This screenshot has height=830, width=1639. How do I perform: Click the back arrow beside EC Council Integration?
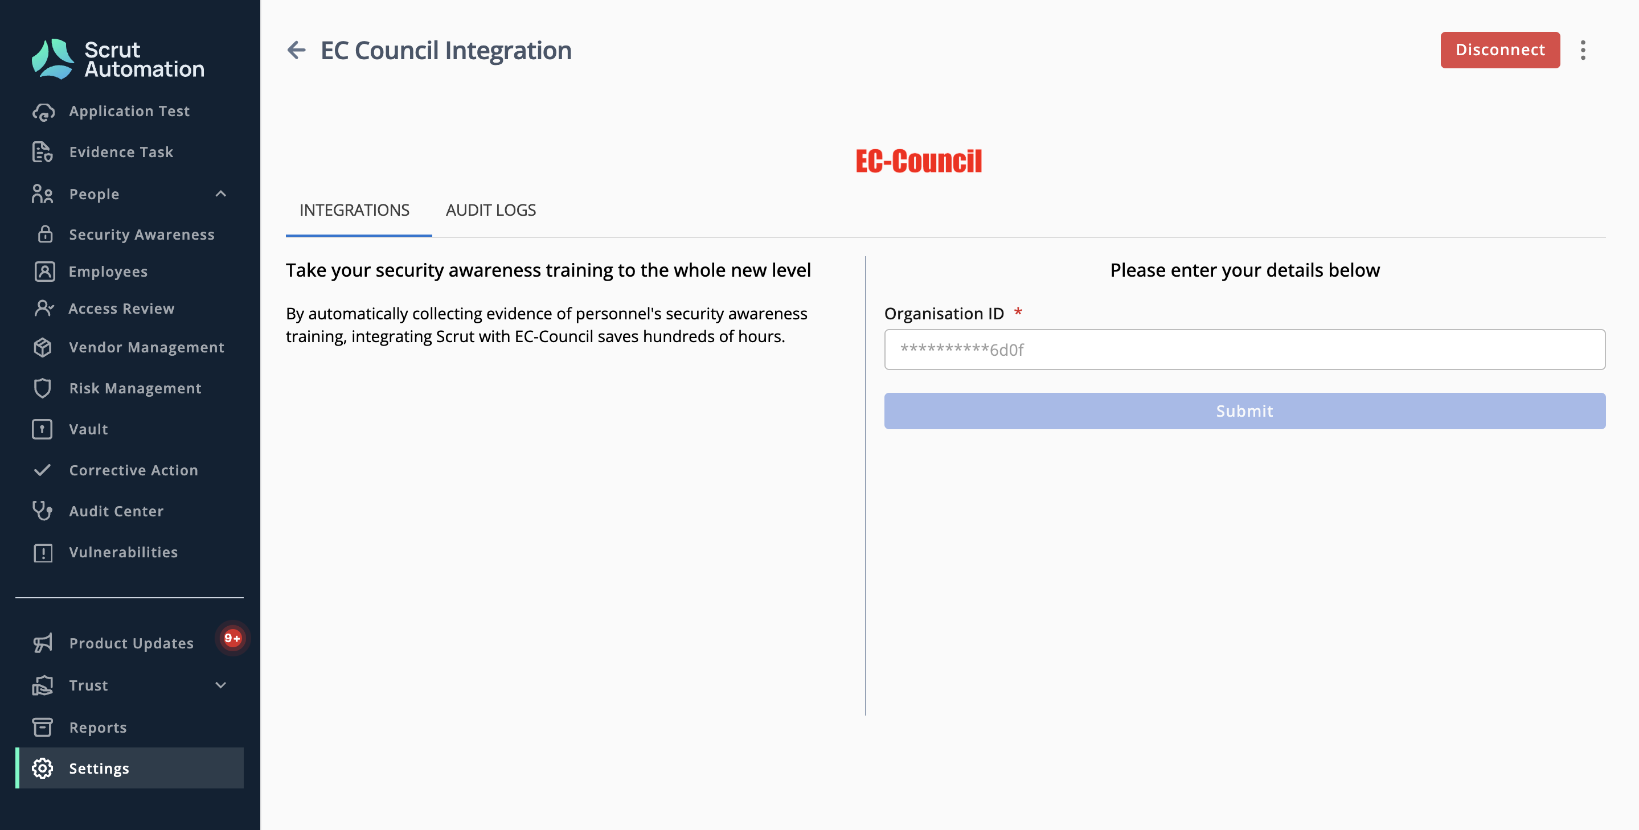click(297, 50)
